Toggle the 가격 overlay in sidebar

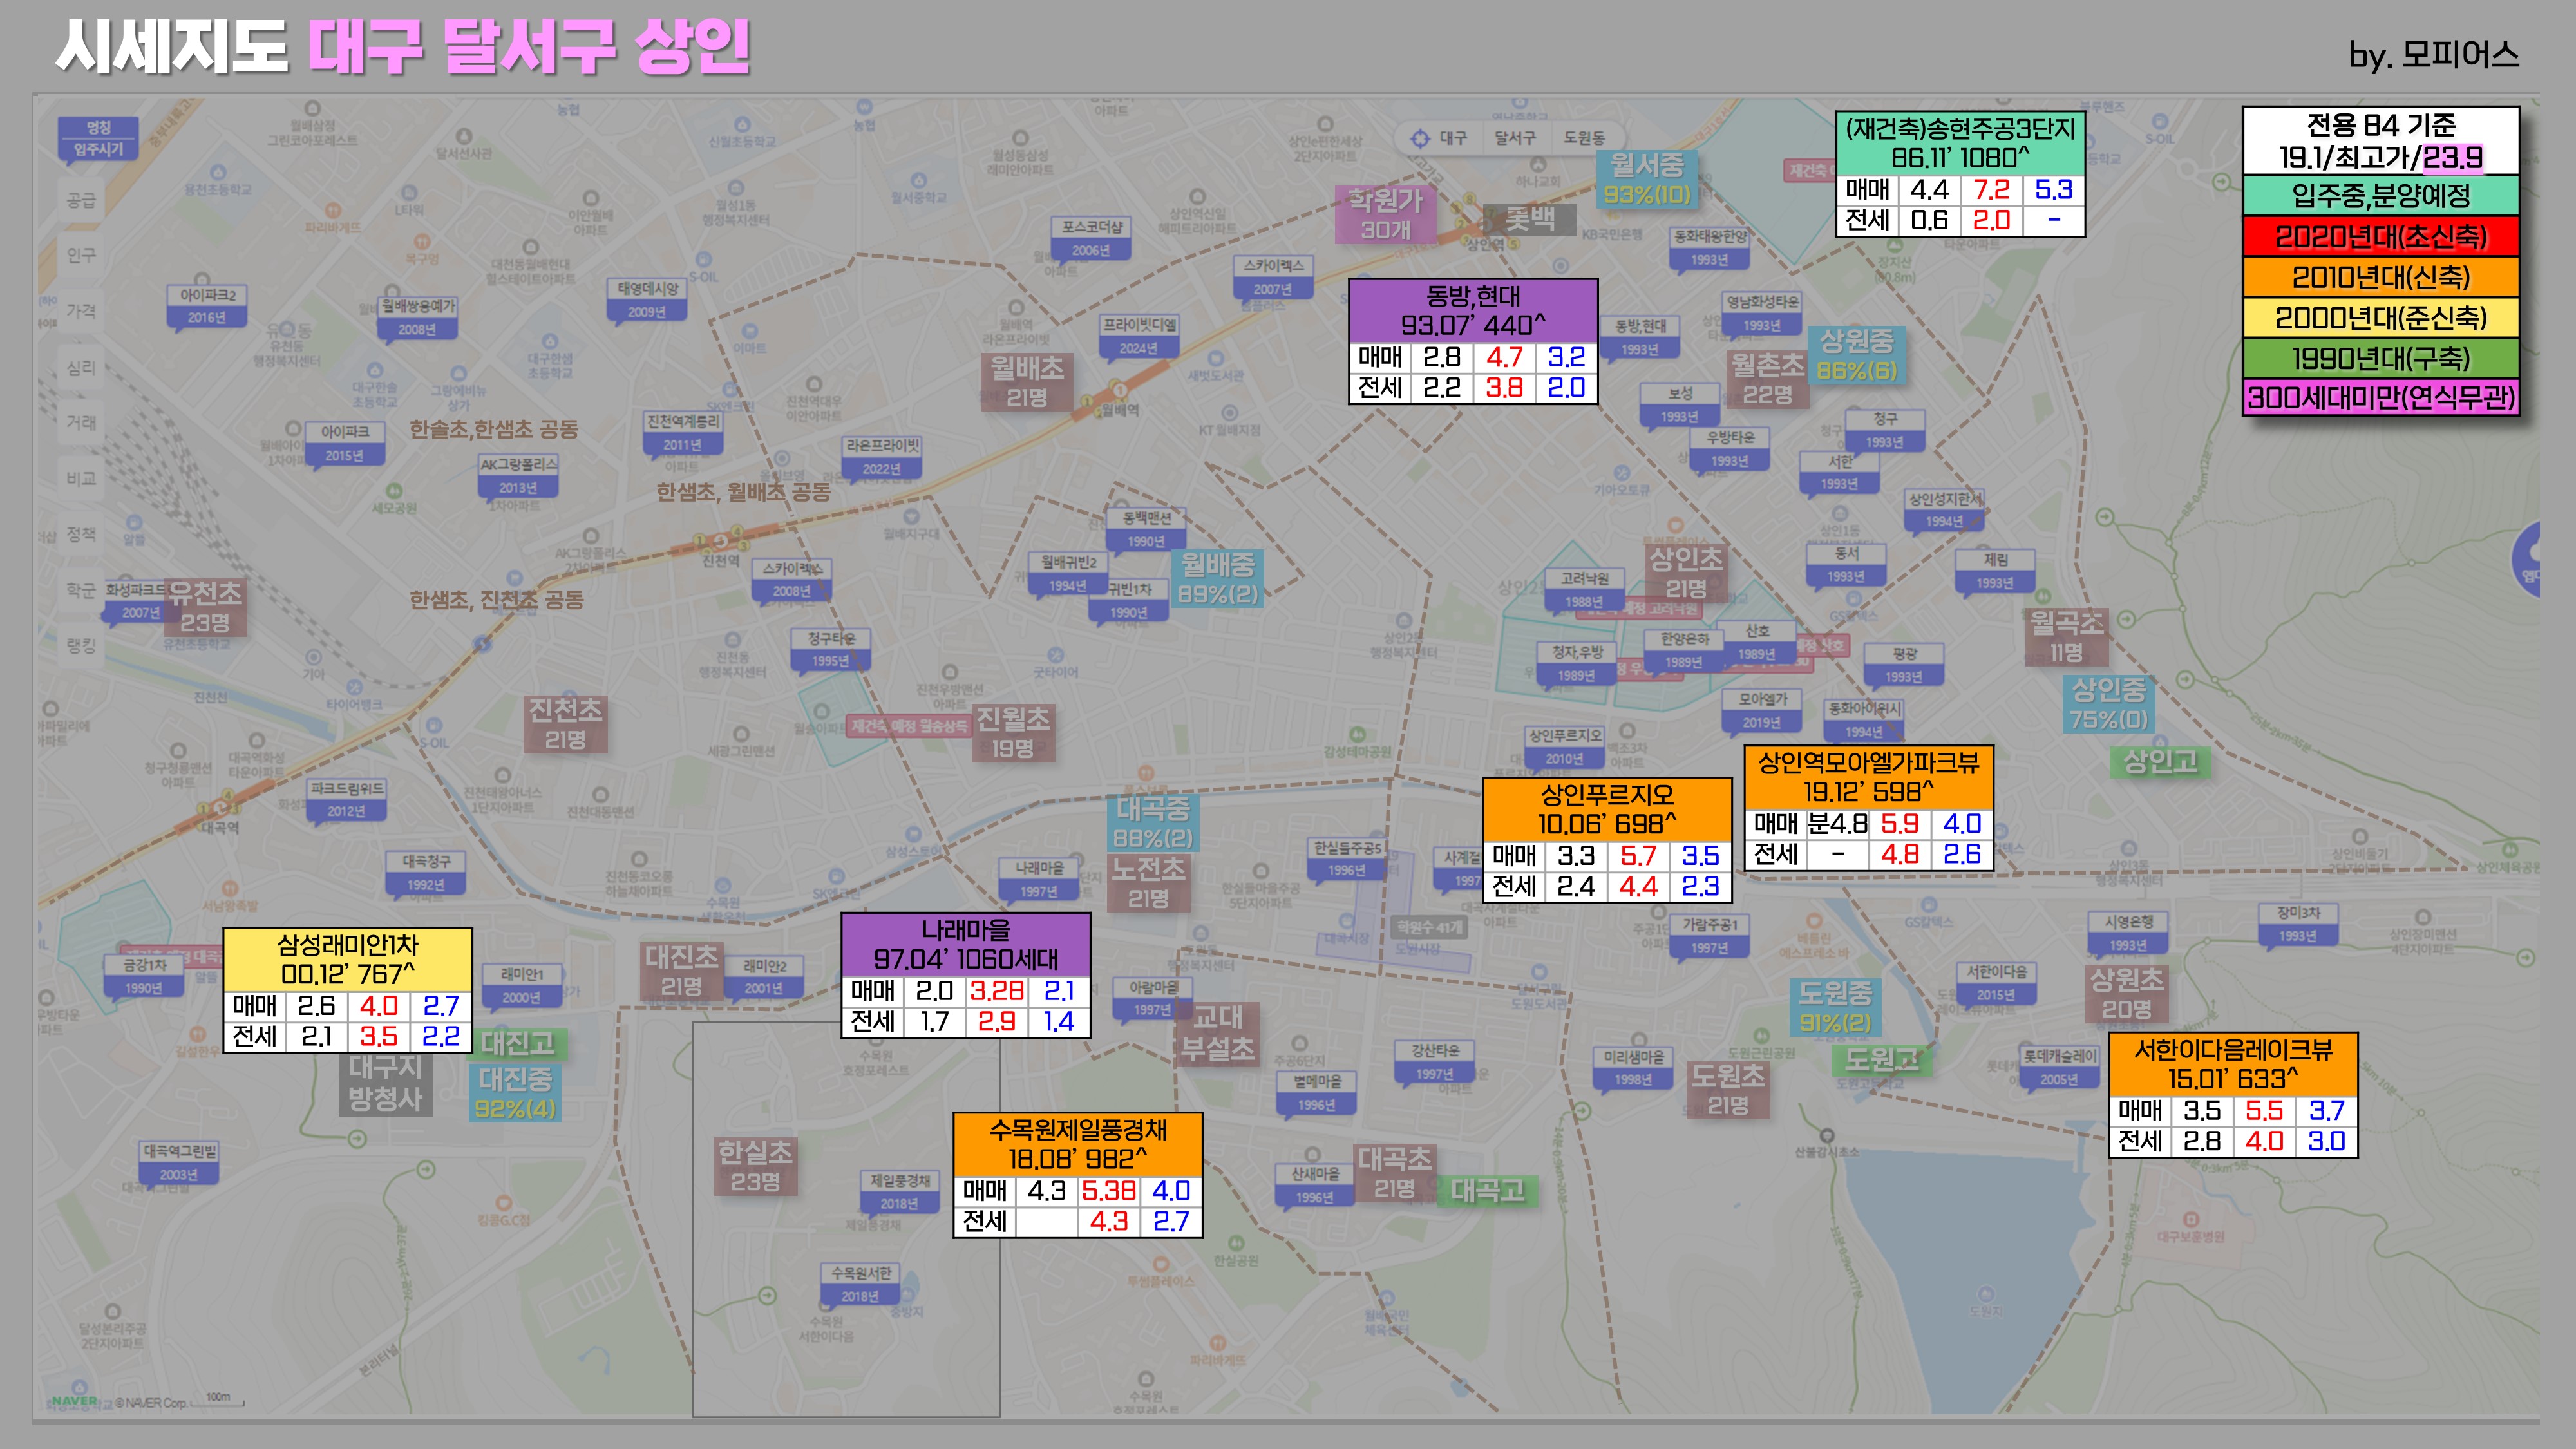[81, 311]
